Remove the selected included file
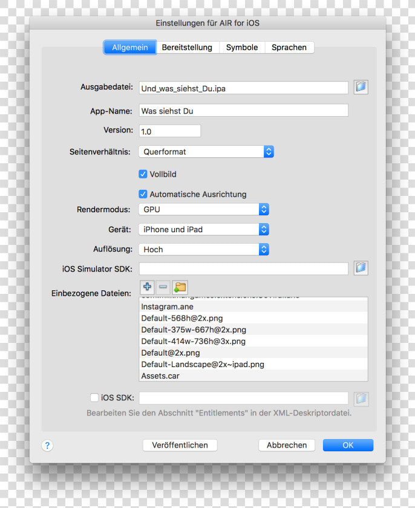The width and height of the screenshot is (415, 508). (163, 287)
